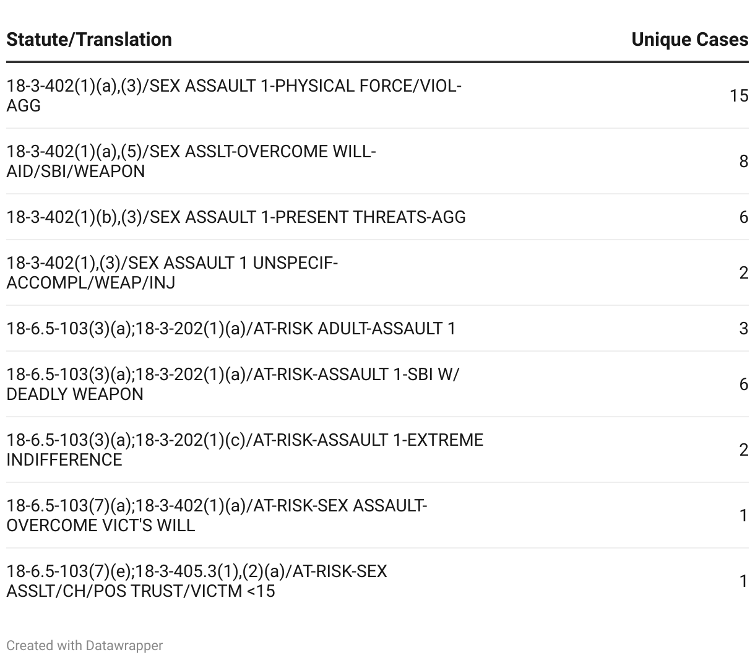
Task: Click the count 1 for VICTM <15 row
Action: (743, 581)
